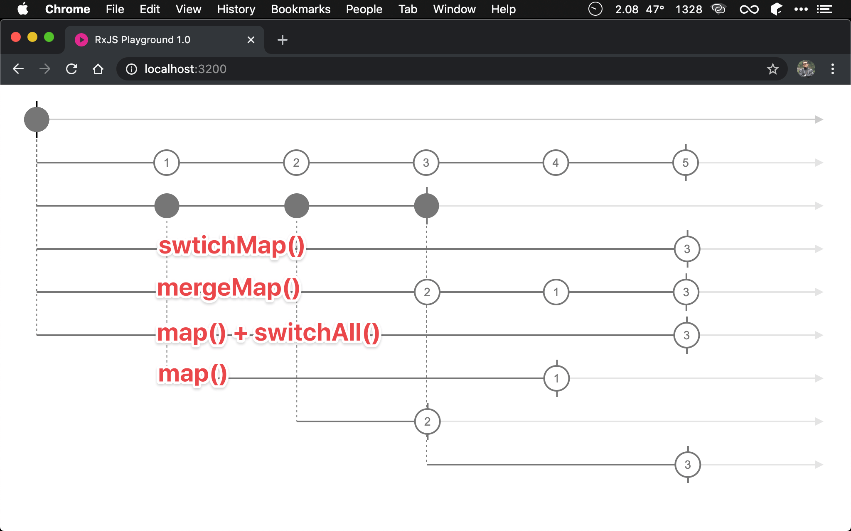Image resolution: width=851 pixels, height=531 pixels.
Task: Click marble 2 on the mergeMap() row
Action: tap(427, 292)
